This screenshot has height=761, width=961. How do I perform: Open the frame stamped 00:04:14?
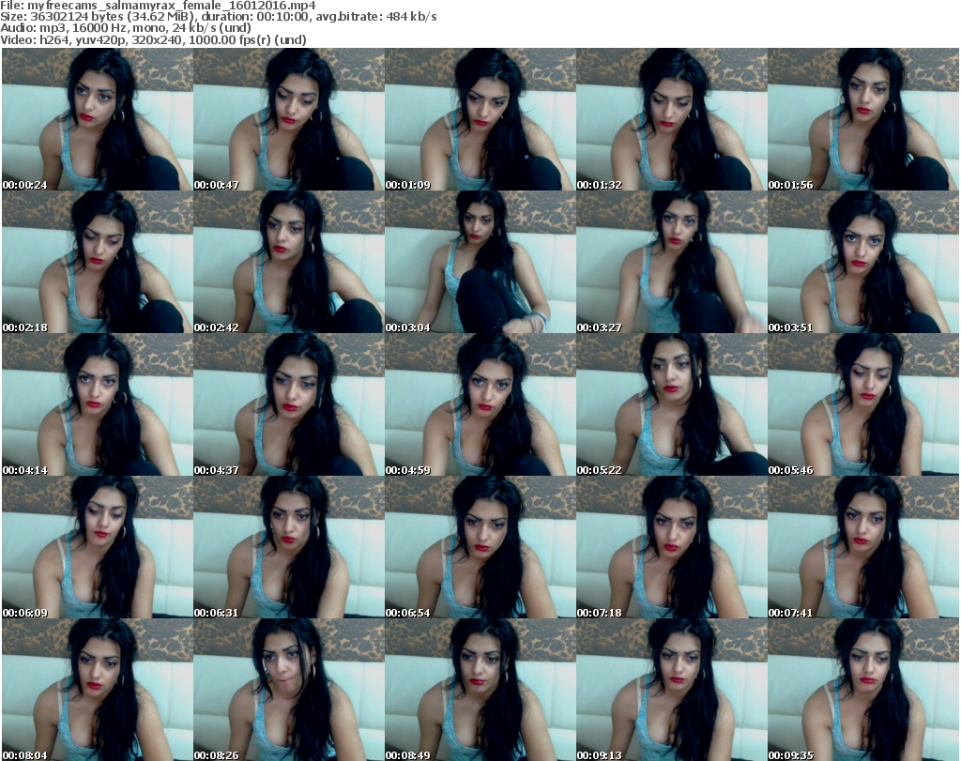click(x=98, y=404)
